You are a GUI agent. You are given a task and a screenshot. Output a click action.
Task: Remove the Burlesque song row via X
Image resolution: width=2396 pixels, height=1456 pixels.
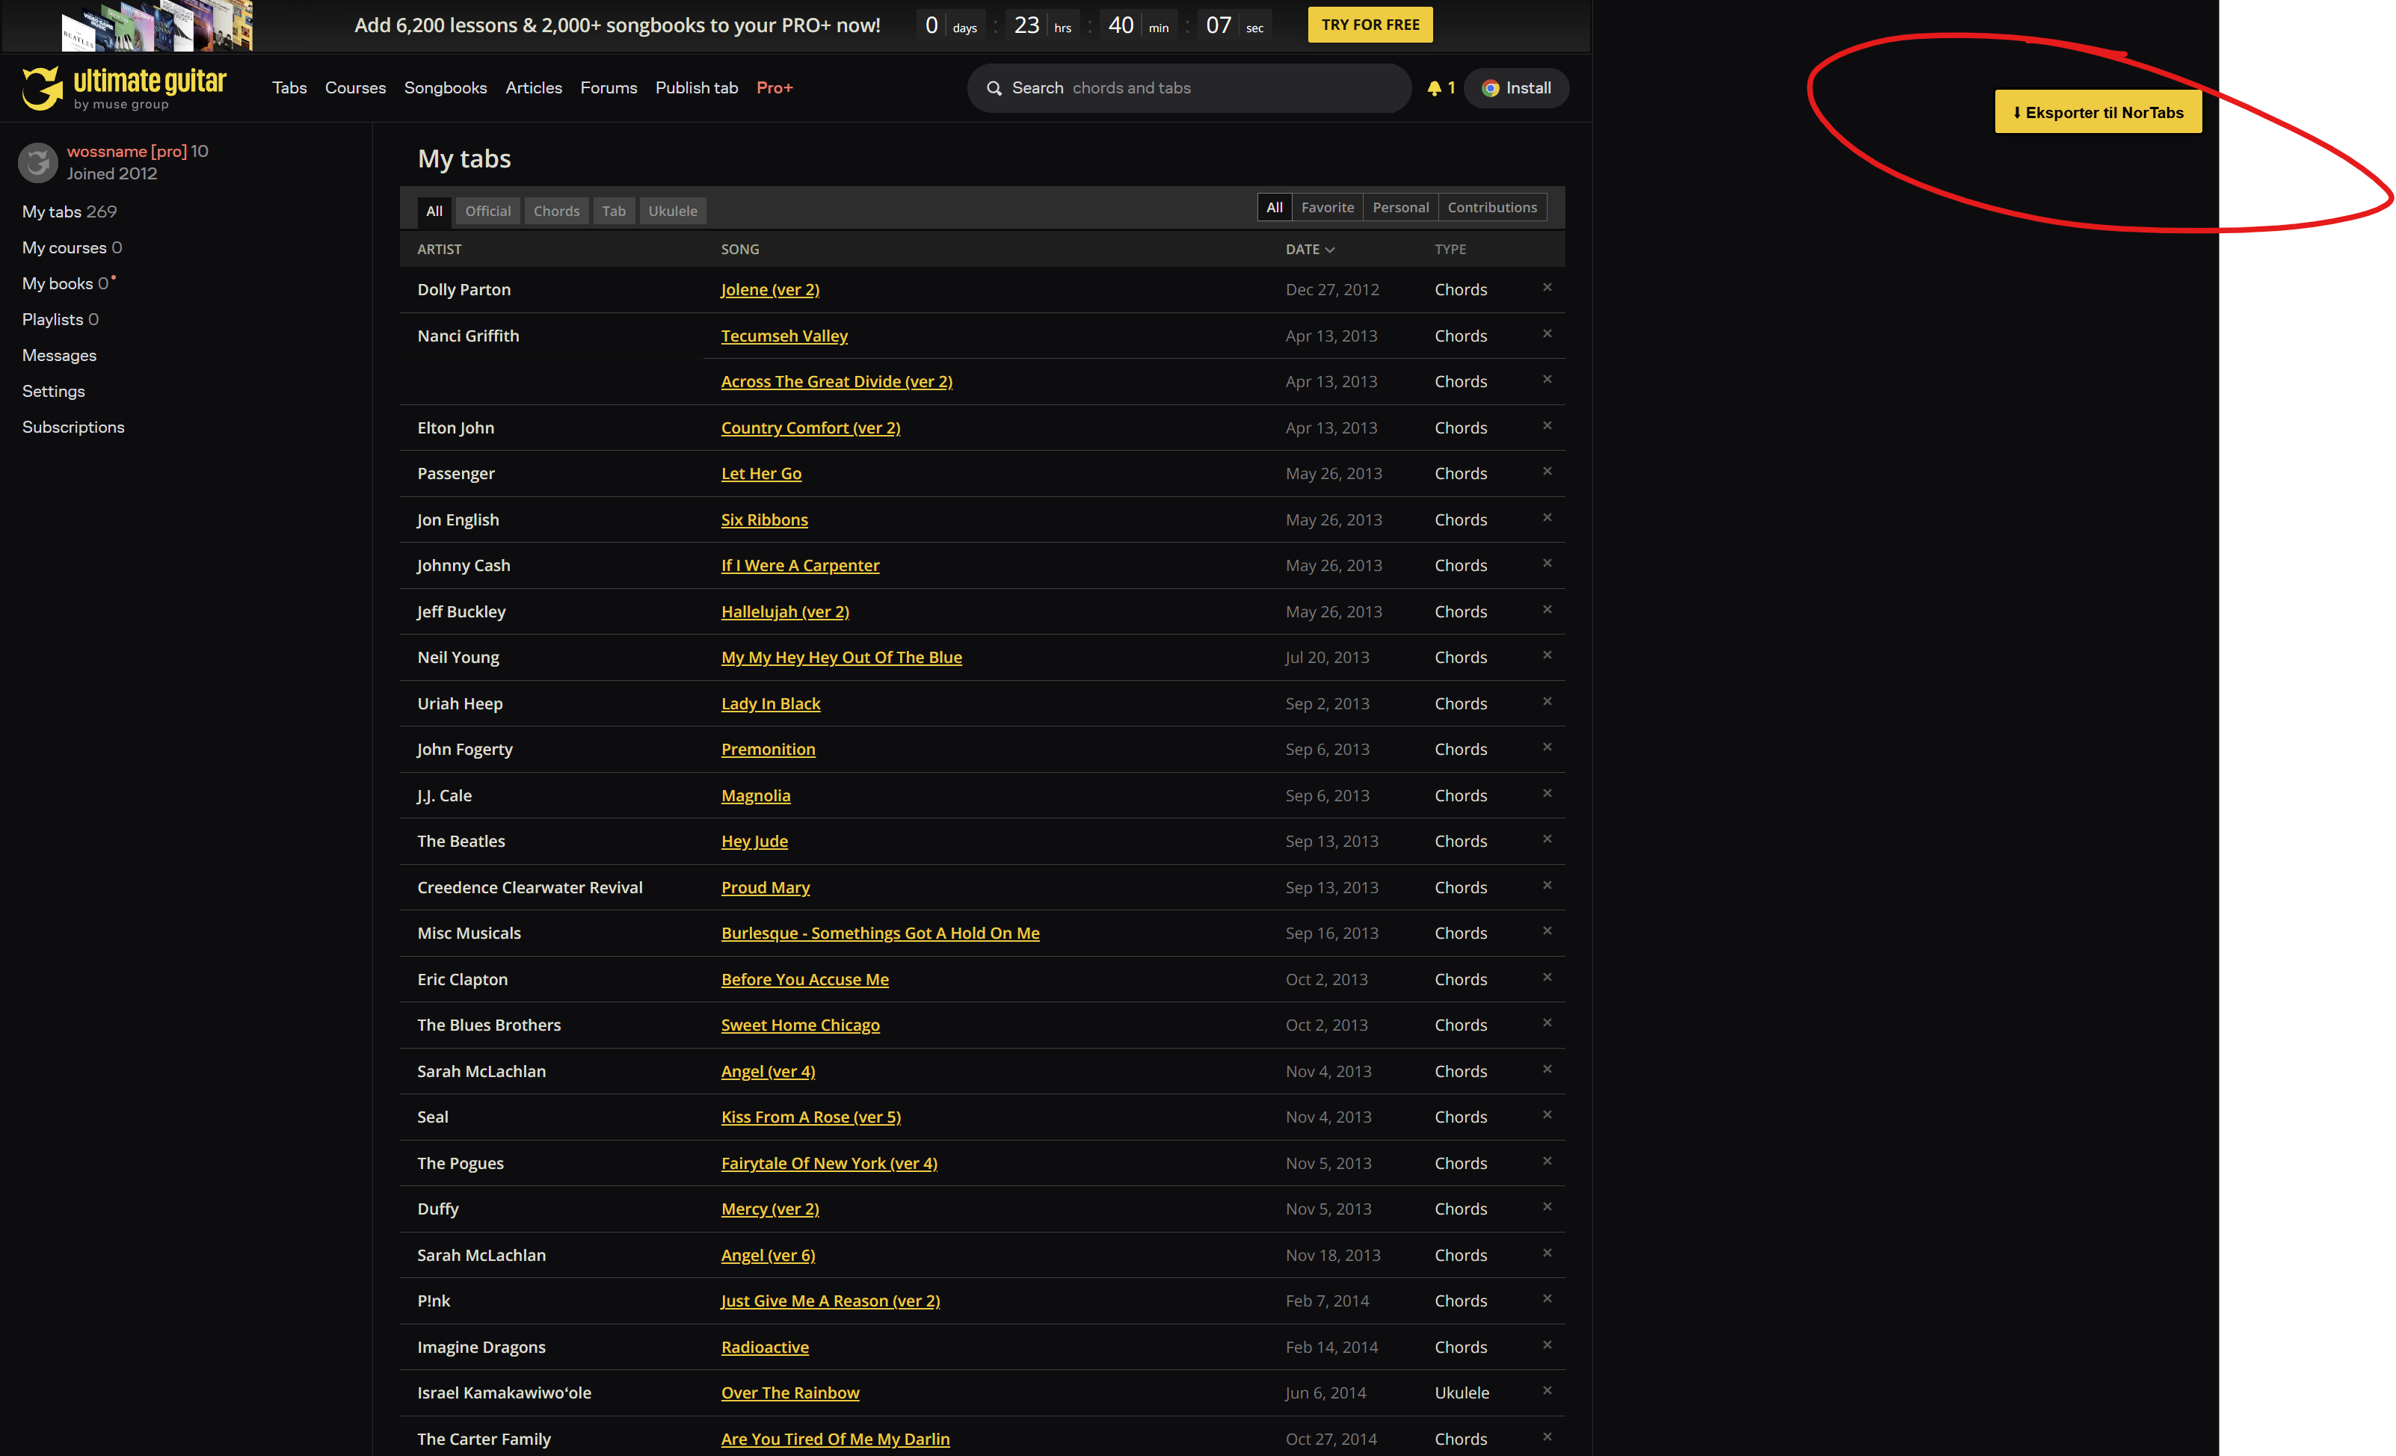1547,931
